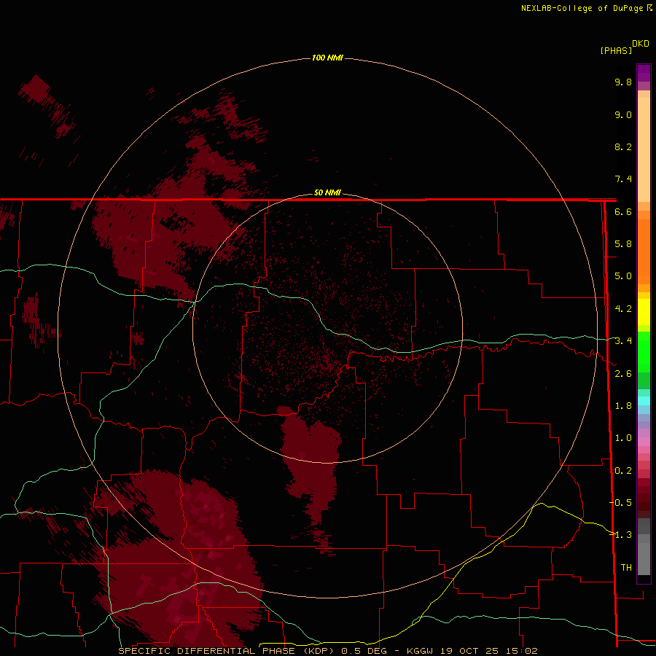Click the DKD unit label above the scale
The width and height of the screenshot is (656, 656).
click(x=641, y=44)
